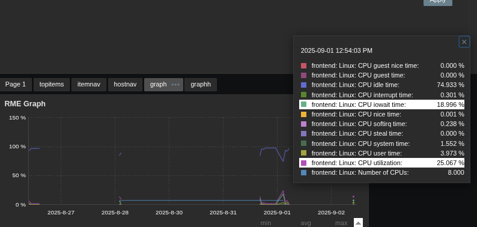Screen dimensions: 477x227
Task: Click the CPU guest time purple swatch
Action: [303, 76]
